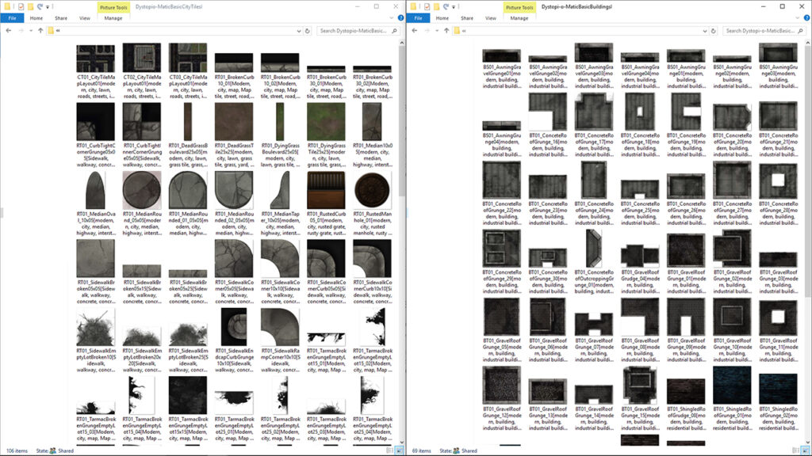Switch to the View tab in the CityTiles window

83,17
